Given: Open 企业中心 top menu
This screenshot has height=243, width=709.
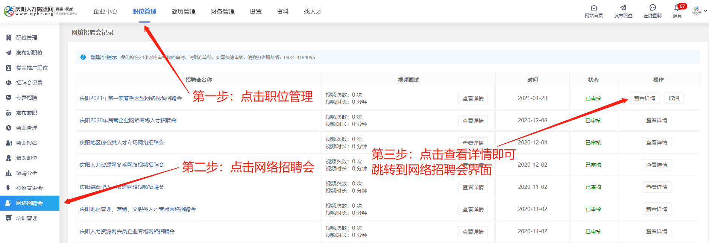Looking at the screenshot, I should coord(105,11).
